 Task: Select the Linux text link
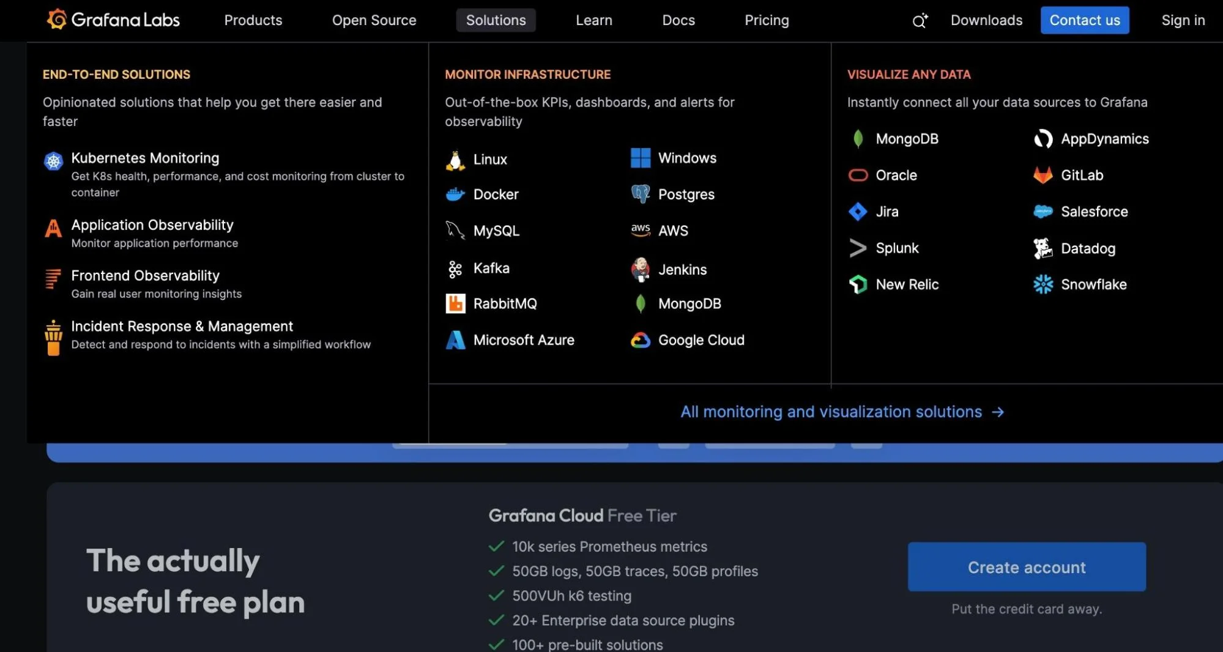[x=490, y=160]
